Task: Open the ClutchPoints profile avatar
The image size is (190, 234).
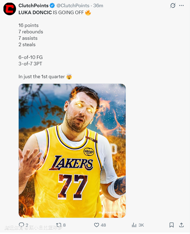Action: click(x=10, y=9)
